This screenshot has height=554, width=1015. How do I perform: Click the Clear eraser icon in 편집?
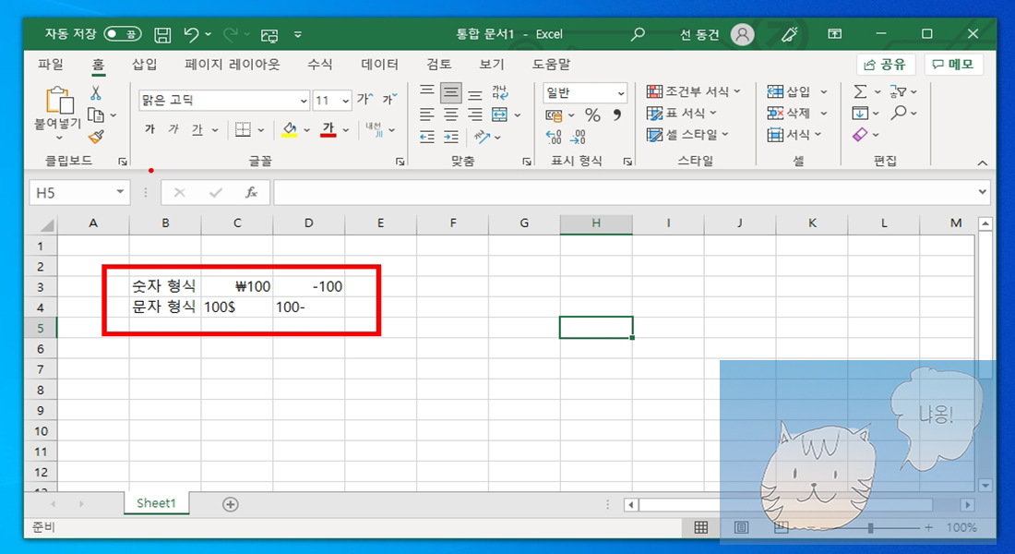click(860, 135)
